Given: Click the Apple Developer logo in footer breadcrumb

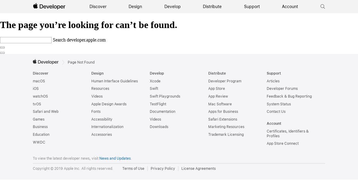Looking at the screenshot, I should tap(46, 62).
